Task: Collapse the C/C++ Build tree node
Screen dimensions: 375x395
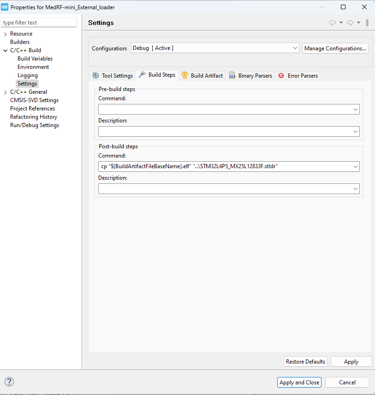Action: tap(5, 50)
